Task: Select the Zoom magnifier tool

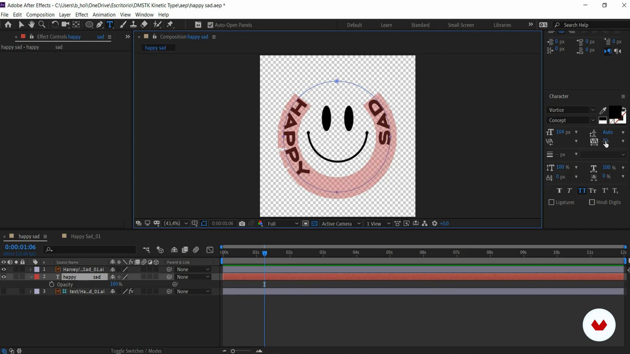Action: click(42, 25)
